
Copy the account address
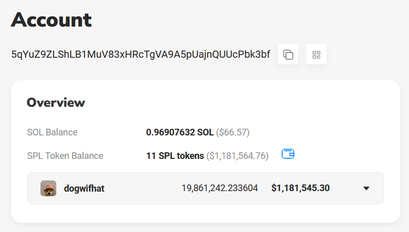288,54
